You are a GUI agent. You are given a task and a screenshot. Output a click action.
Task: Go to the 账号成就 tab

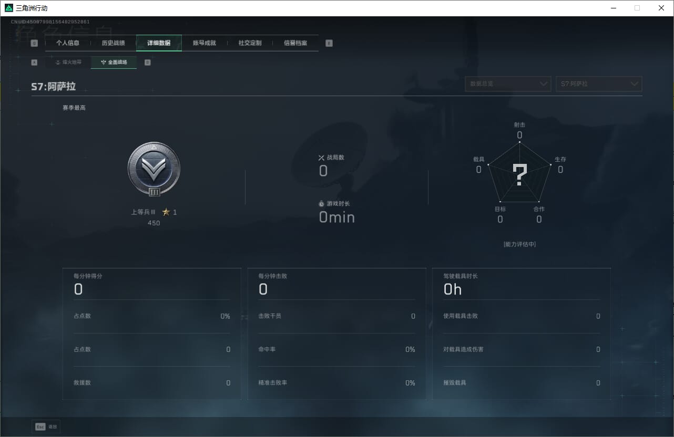(205, 43)
